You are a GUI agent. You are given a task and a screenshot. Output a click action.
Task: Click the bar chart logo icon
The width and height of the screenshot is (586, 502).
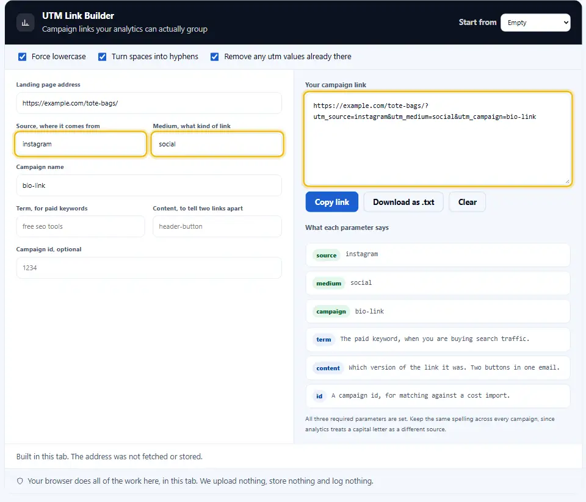click(x=26, y=23)
